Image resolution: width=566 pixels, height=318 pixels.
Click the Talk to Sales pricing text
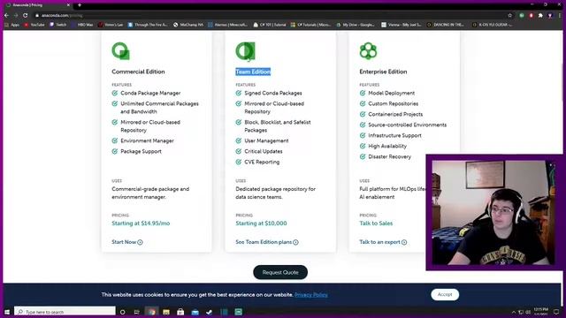click(376, 223)
